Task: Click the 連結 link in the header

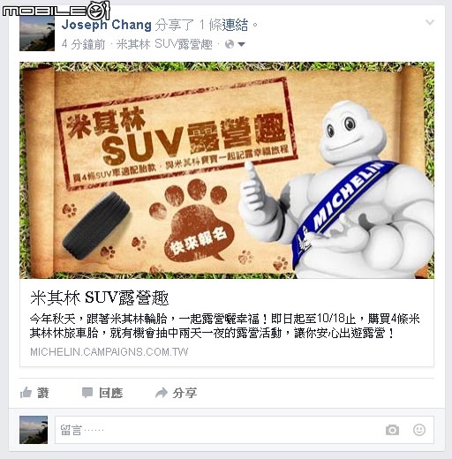Action: pyautogui.click(x=235, y=25)
